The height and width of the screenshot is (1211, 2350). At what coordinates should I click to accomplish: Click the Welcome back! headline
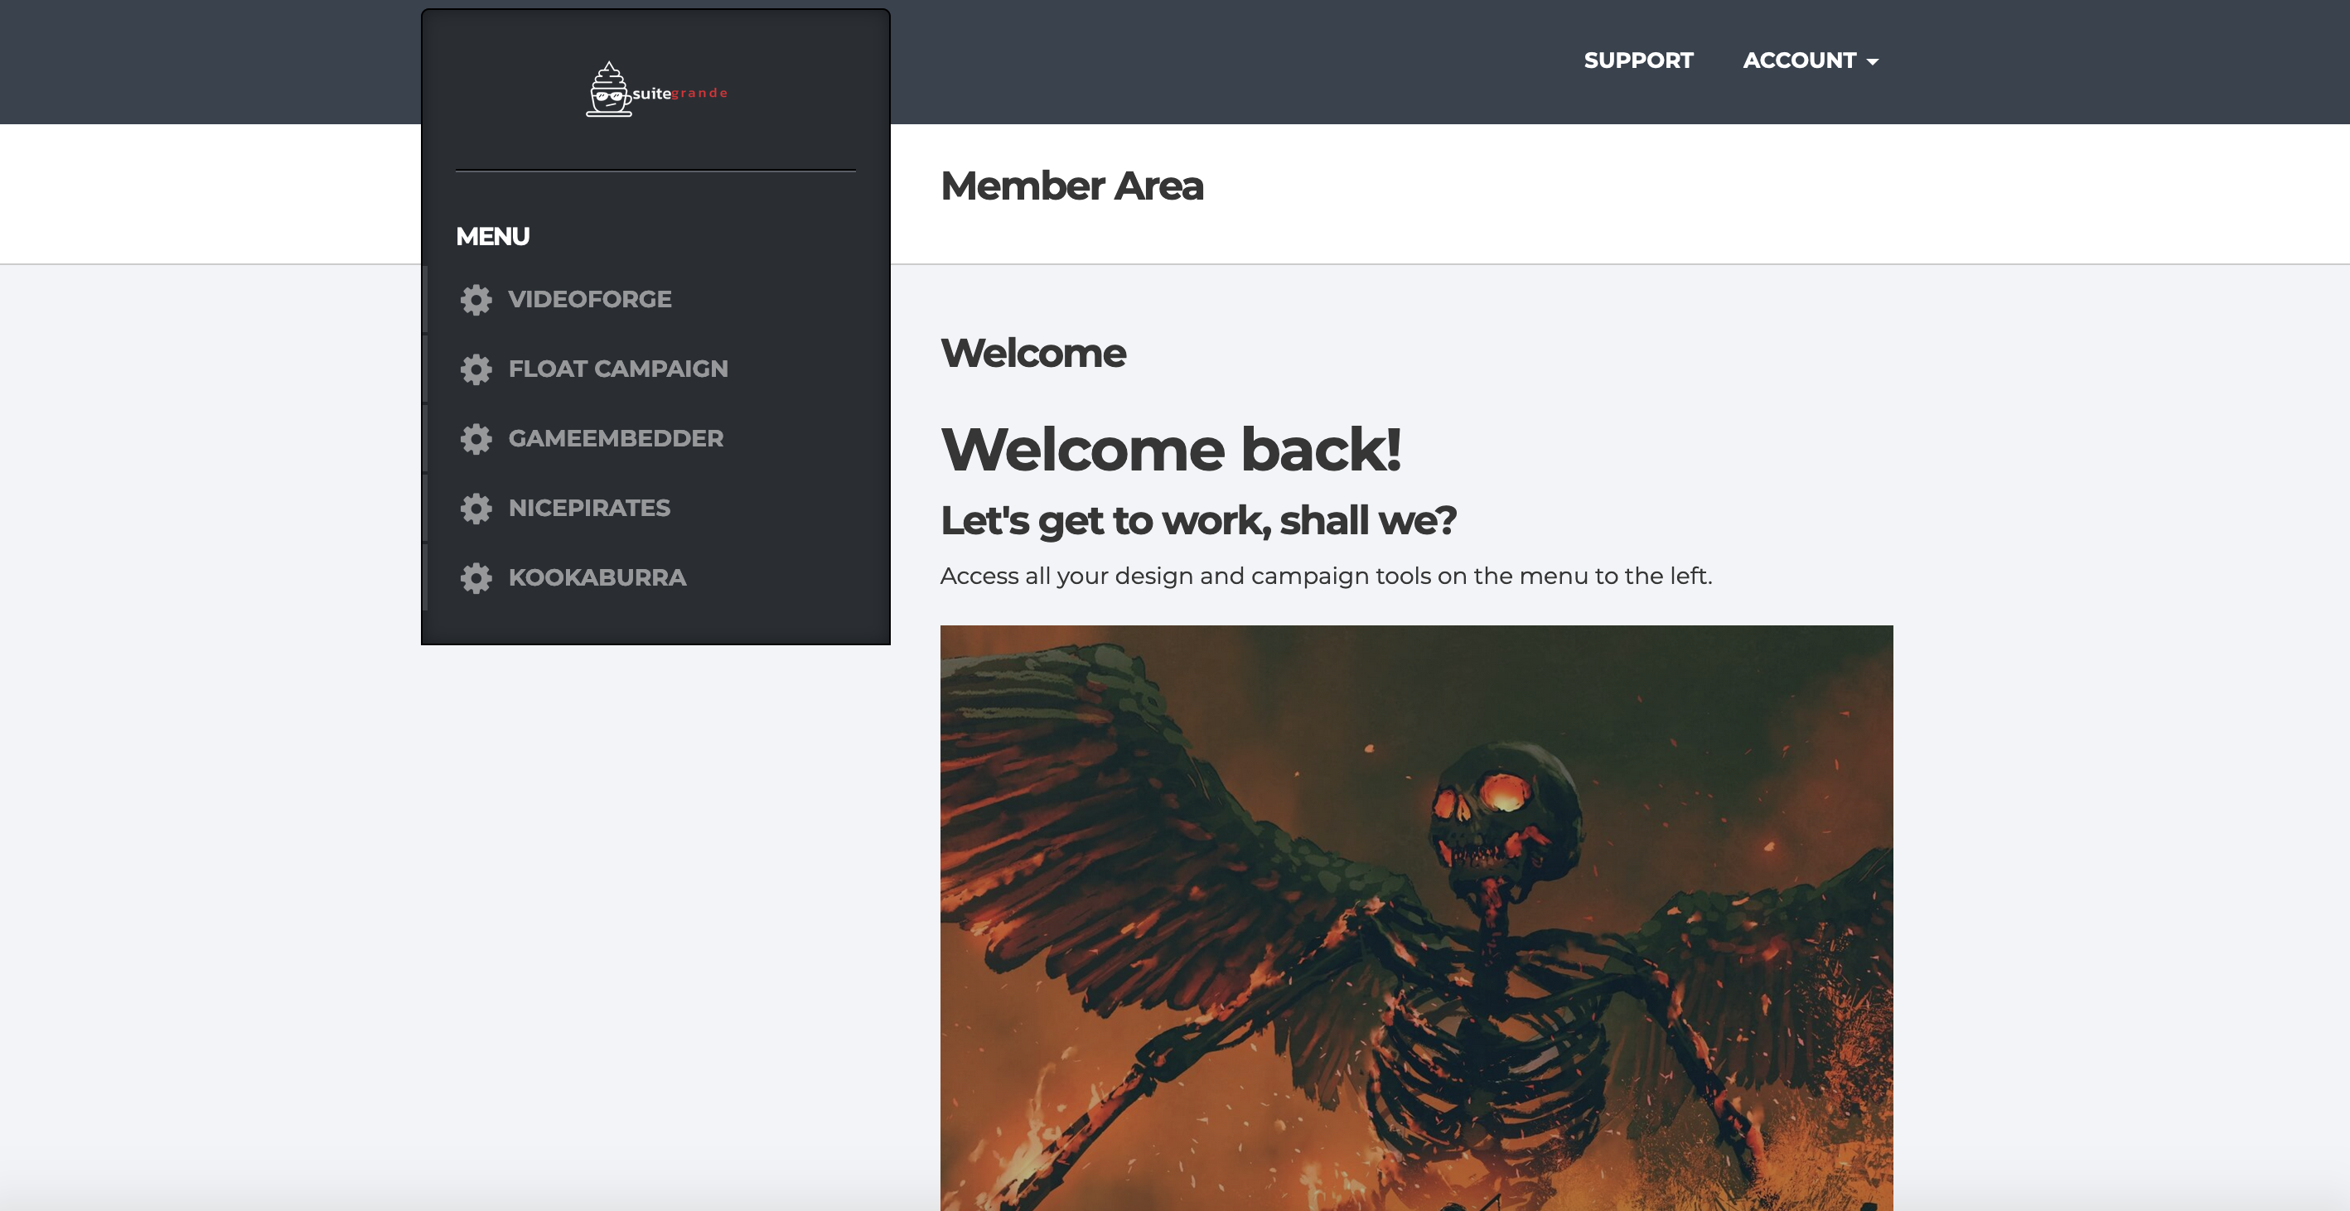coord(1170,450)
